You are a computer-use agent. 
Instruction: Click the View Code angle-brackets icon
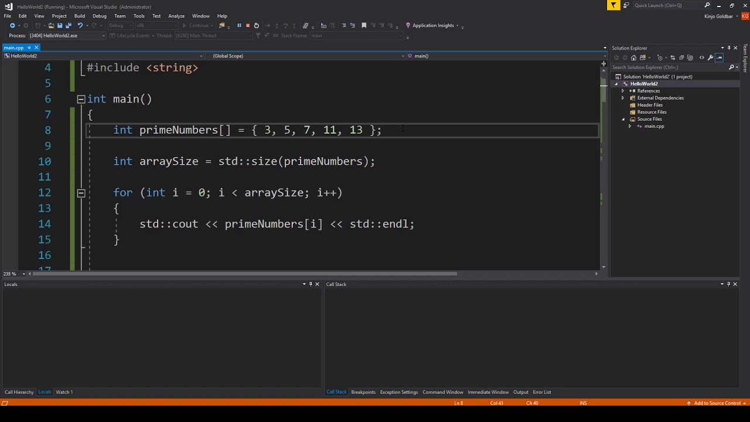point(702,57)
